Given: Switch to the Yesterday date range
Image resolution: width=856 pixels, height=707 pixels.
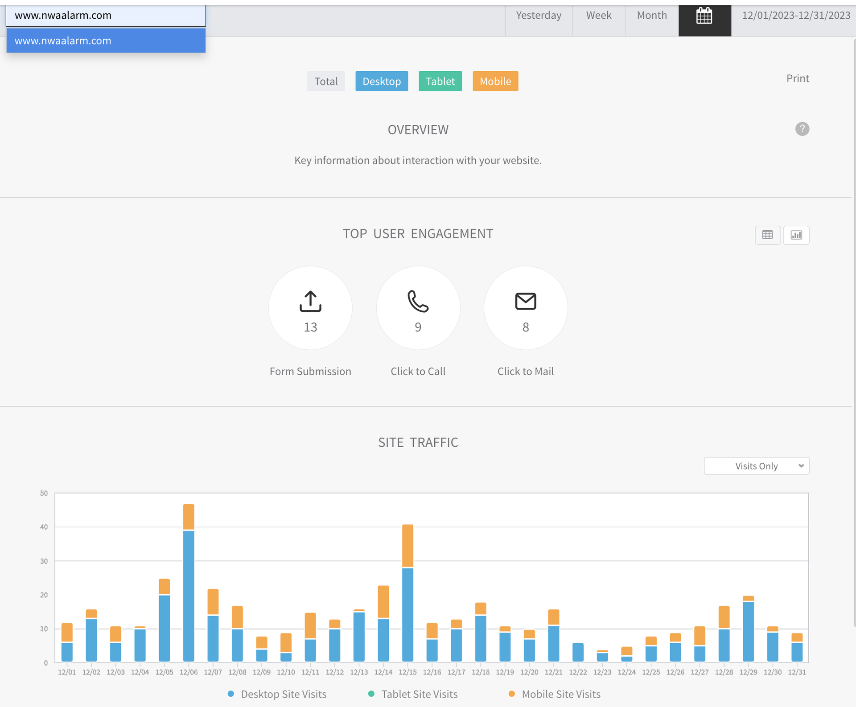Looking at the screenshot, I should click(x=538, y=16).
